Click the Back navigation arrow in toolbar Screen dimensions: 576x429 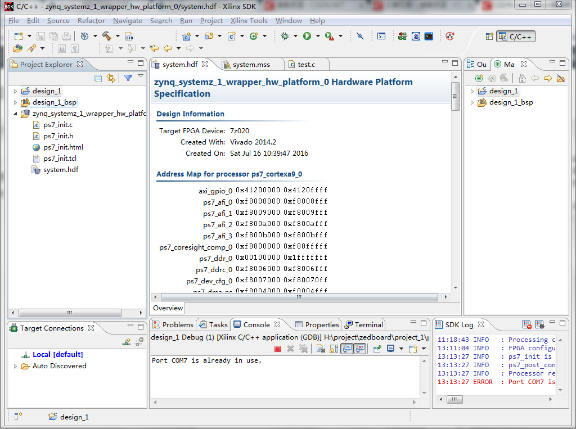(168, 48)
